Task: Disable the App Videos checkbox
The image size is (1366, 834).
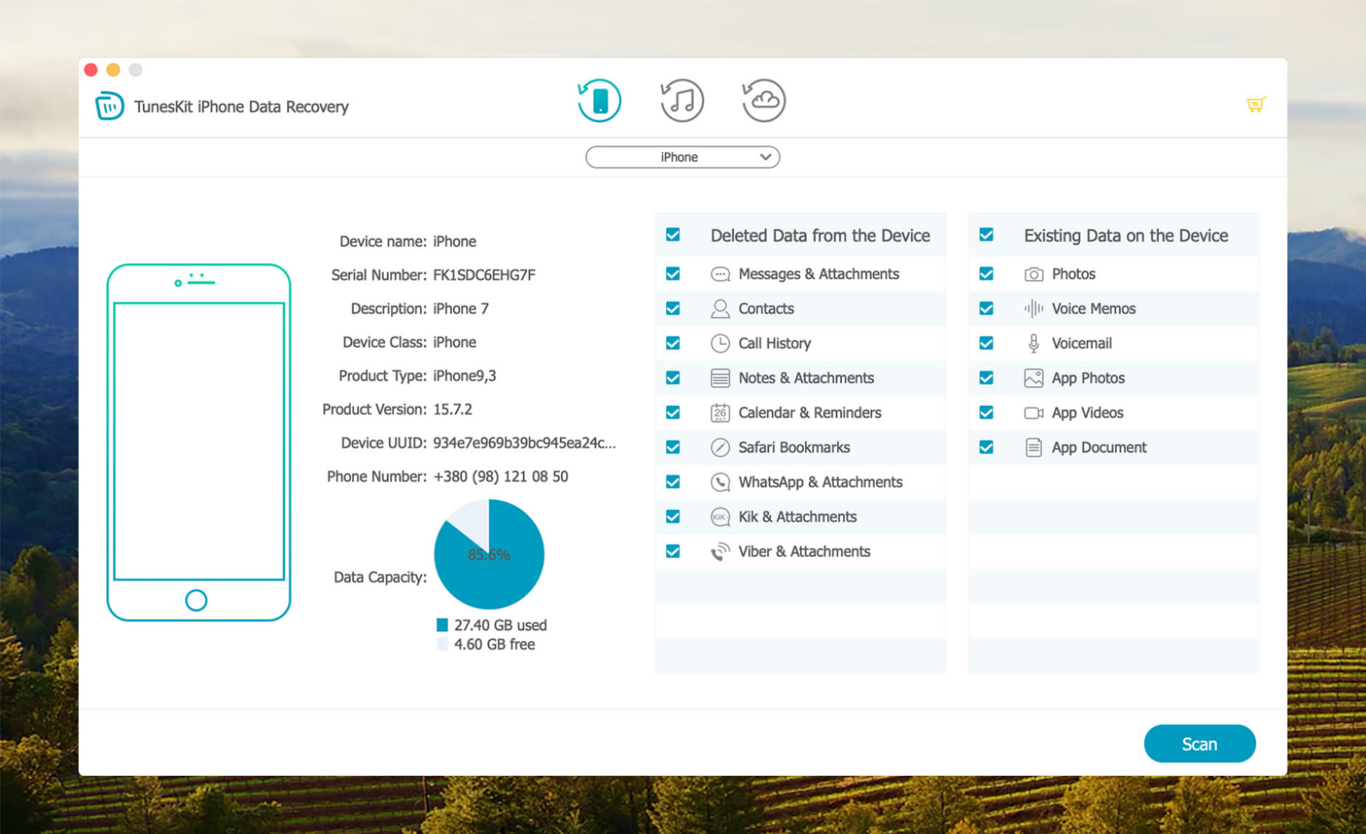Action: tap(986, 413)
